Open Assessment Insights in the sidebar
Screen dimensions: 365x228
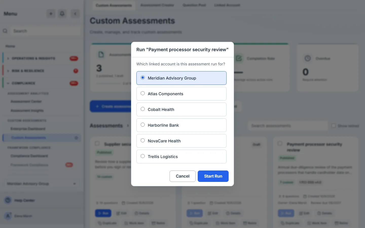27,110
